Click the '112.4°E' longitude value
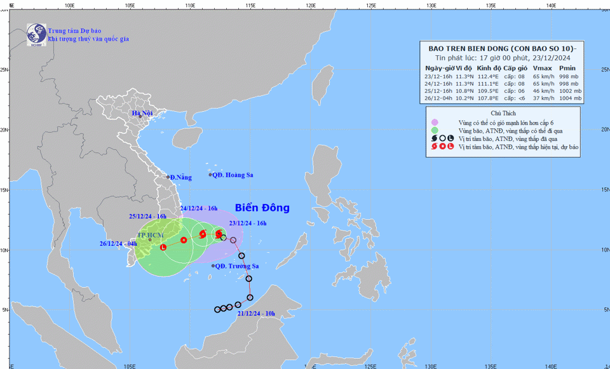The image size is (610, 369). point(487,77)
